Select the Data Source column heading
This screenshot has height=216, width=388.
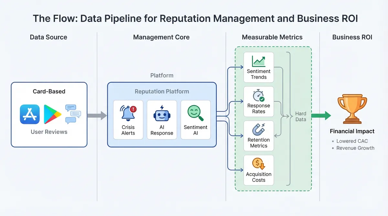(48, 37)
